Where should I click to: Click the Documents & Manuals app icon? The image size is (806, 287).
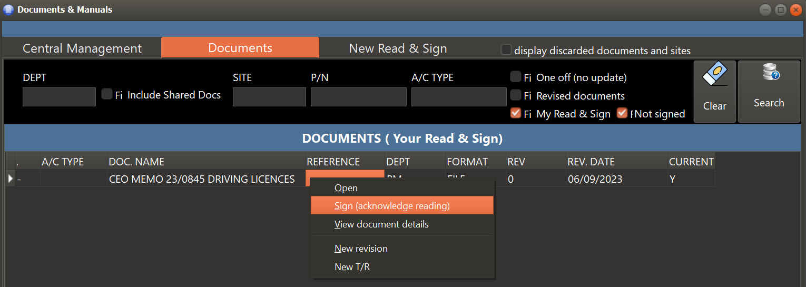[8, 9]
